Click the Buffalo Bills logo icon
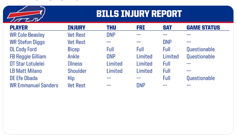 (x=26, y=14)
